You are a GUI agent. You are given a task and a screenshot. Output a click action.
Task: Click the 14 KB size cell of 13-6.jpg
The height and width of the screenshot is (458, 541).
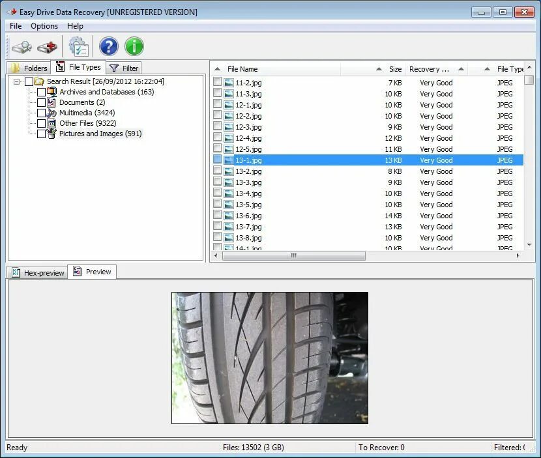coord(393,216)
